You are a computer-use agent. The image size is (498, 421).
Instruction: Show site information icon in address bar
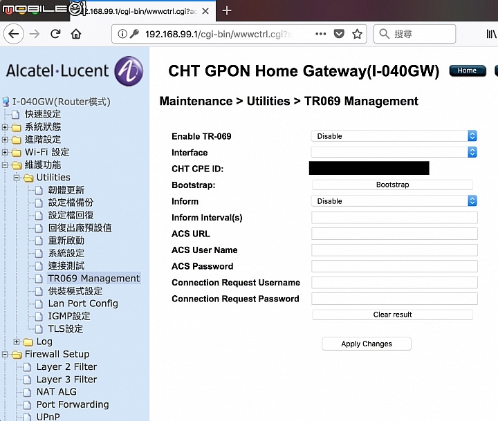[x=122, y=34]
